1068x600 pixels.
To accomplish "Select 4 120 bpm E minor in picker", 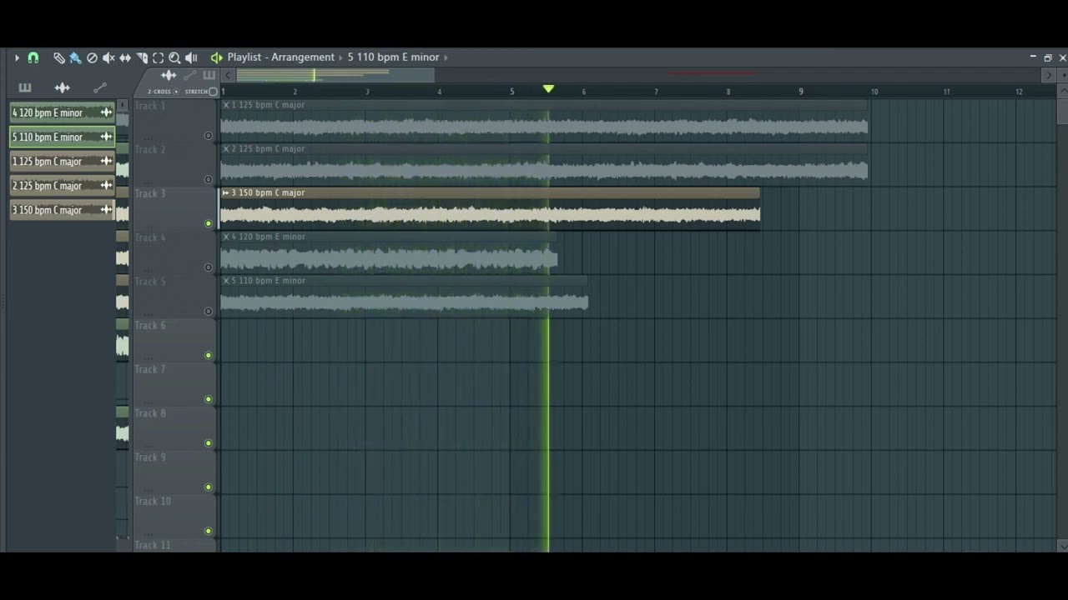I will point(62,112).
